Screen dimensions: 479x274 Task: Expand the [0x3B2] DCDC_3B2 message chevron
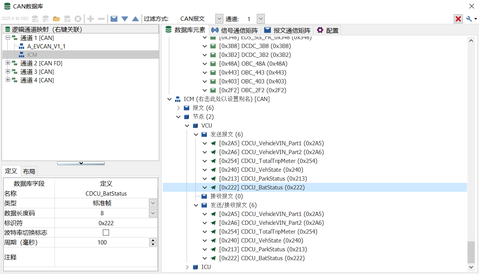(x=205, y=55)
